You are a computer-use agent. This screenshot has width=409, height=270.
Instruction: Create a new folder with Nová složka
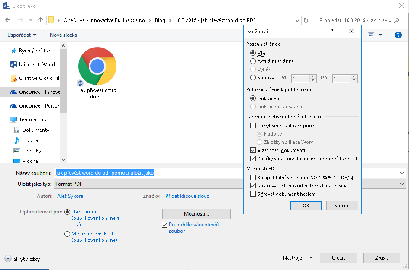tap(63, 35)
